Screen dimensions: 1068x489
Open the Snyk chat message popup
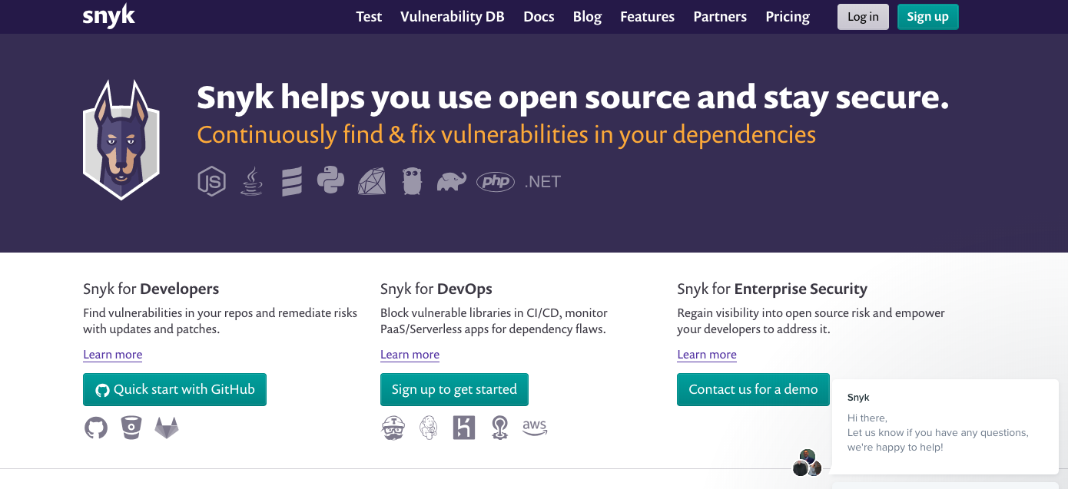945,426
